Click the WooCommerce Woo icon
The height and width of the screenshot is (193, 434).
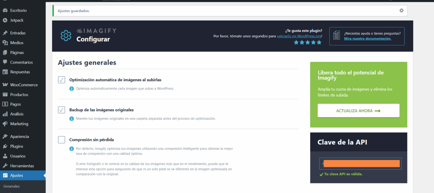(x=5, y=85)
